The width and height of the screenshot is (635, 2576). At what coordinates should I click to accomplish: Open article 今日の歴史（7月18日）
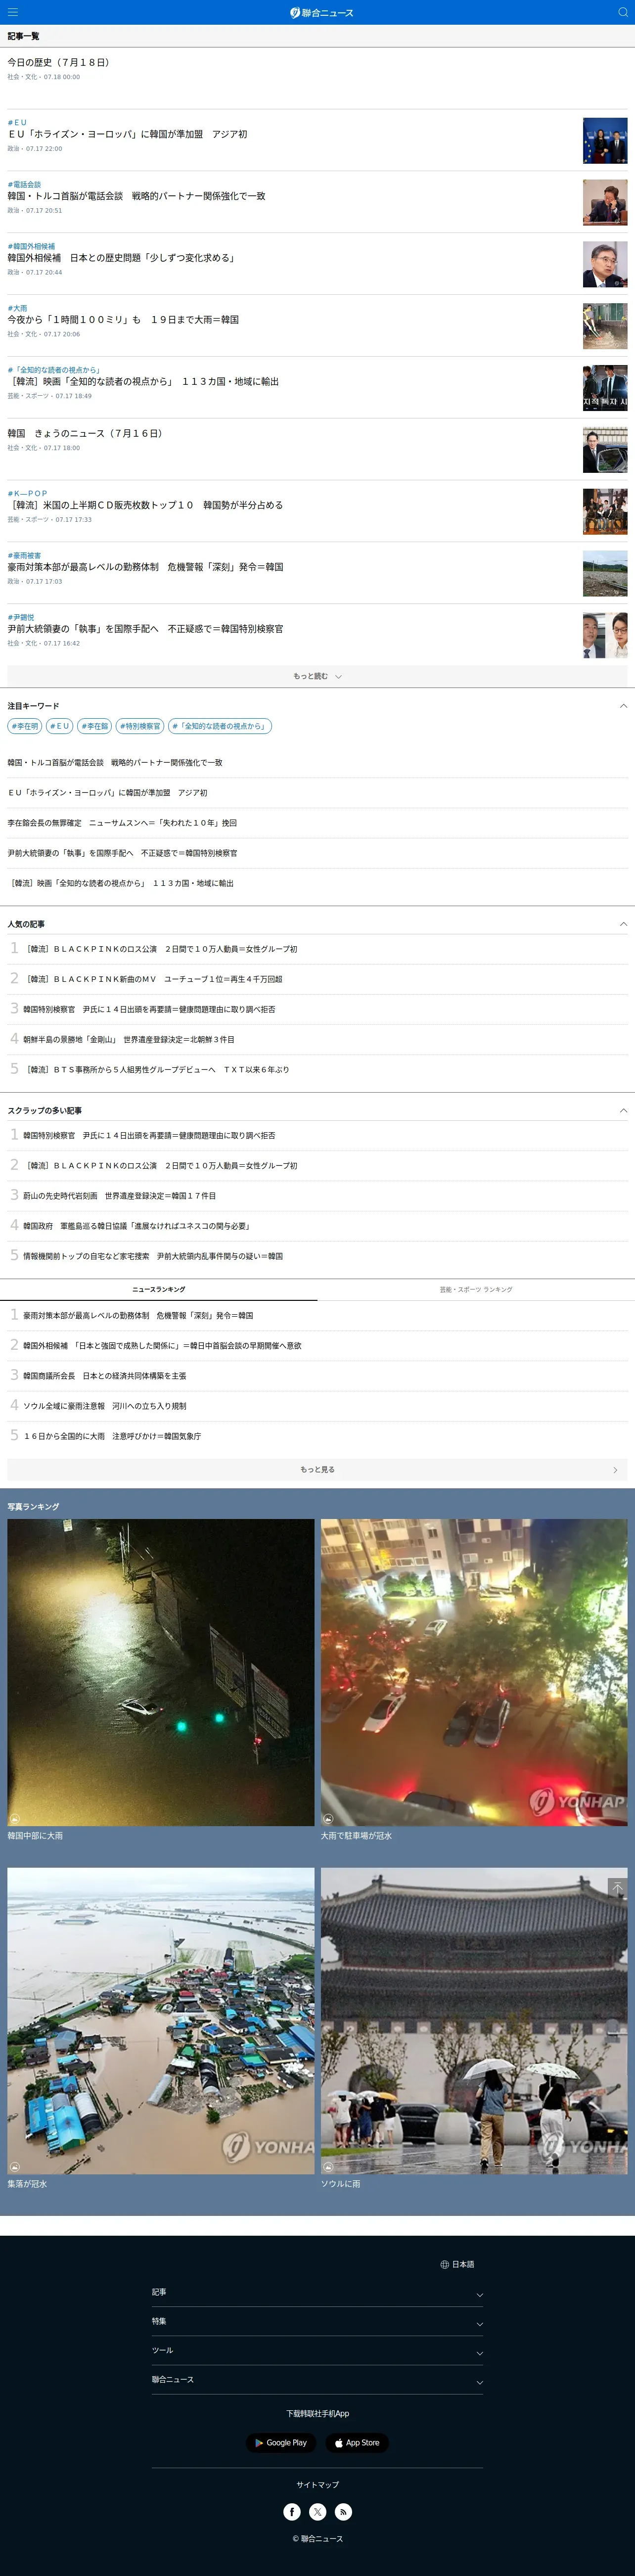pos(59,62)
